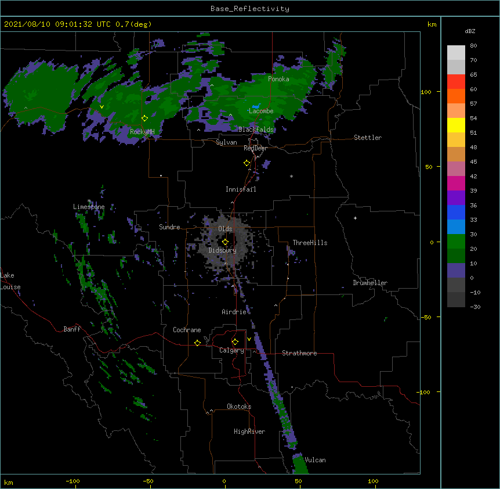Click the Cochrane label
This screenshot has height=489, width=500.
187,330
